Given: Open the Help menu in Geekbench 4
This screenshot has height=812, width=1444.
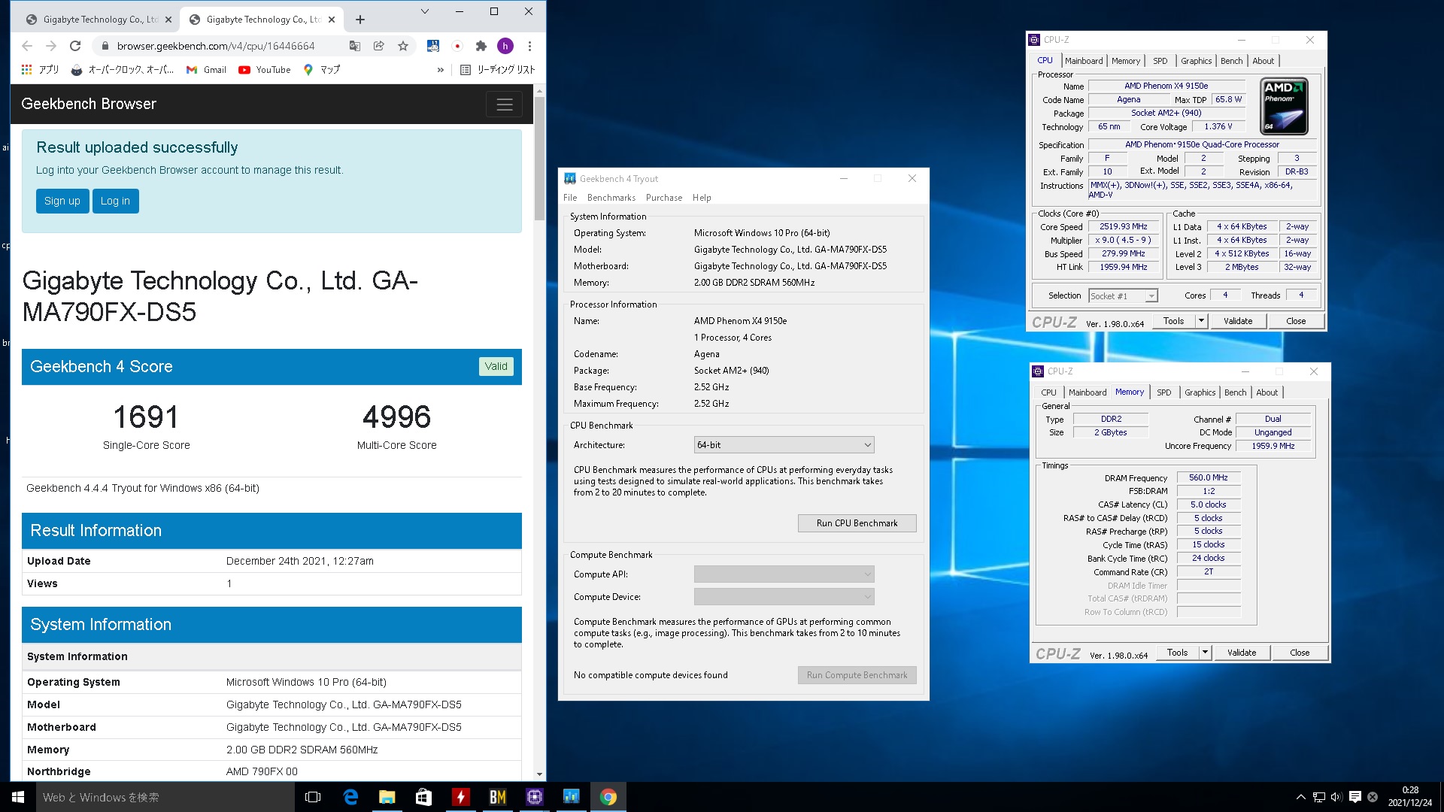Looking at the screenshot, I should click(x=702, y=198).
